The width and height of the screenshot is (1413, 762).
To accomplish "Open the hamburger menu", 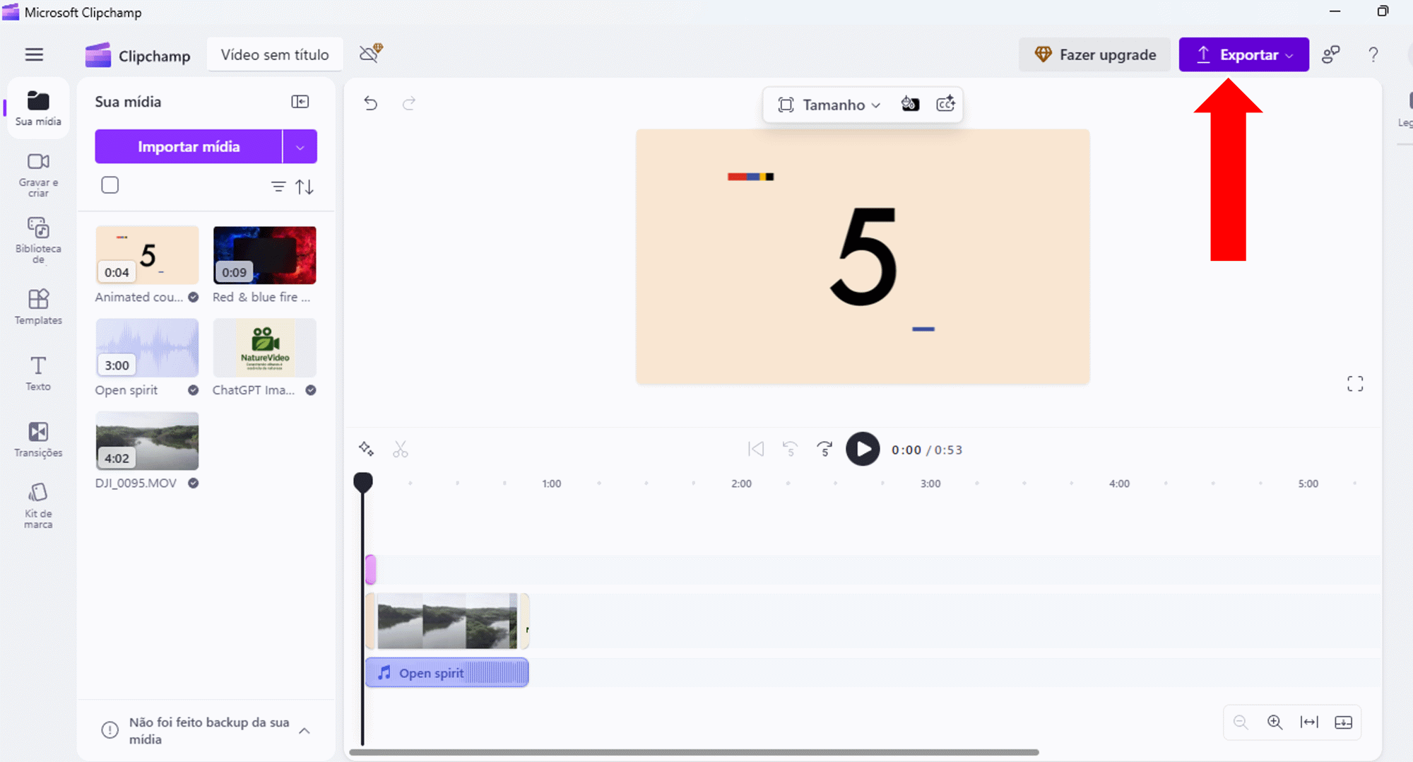I will (x=34, y=55).
